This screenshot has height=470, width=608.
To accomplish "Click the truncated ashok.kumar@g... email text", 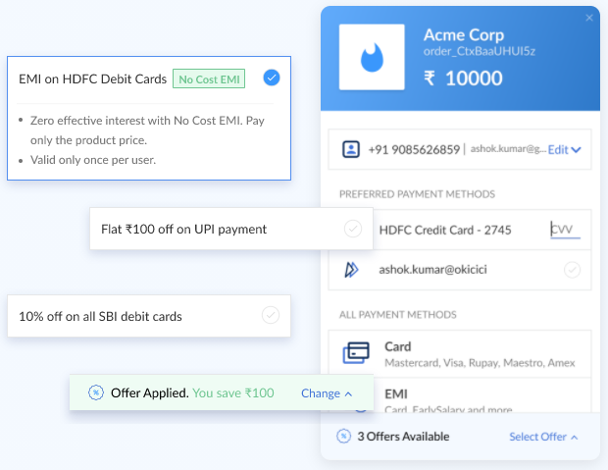I will pos(508,149).
